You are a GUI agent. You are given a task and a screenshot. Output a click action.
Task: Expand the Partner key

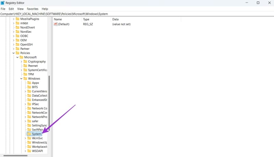click(x=13, y=49)
